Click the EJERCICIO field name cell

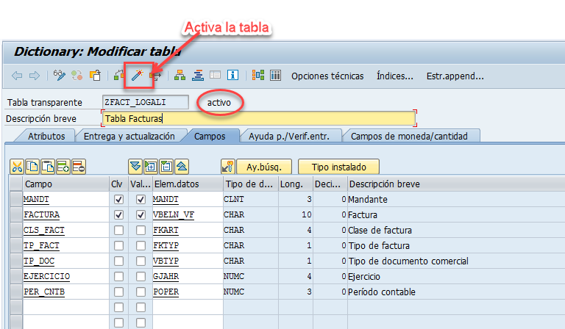click(66, 277)
